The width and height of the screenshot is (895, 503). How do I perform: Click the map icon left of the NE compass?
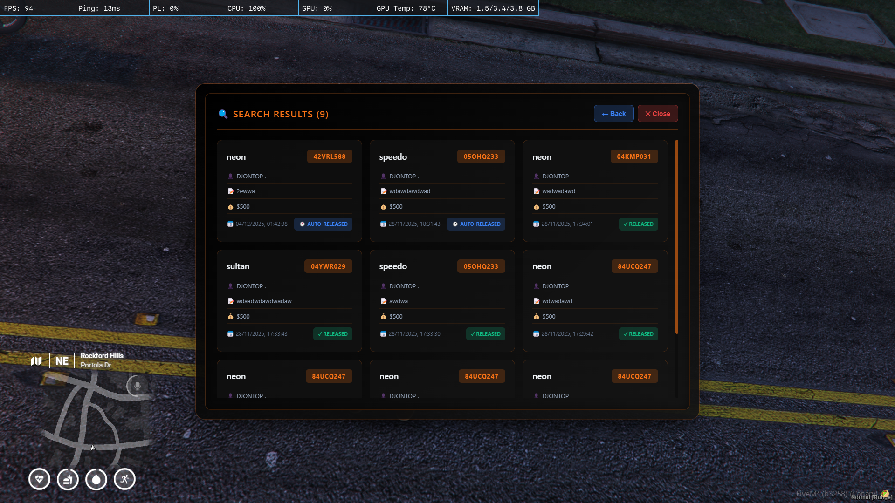36,360
